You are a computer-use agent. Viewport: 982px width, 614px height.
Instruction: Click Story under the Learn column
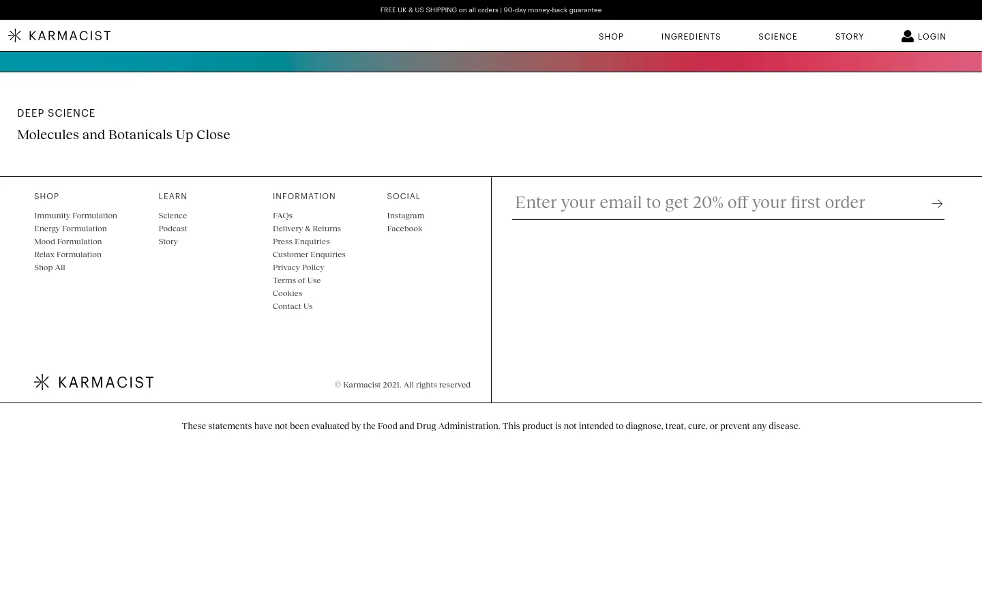tap(168, 242)
